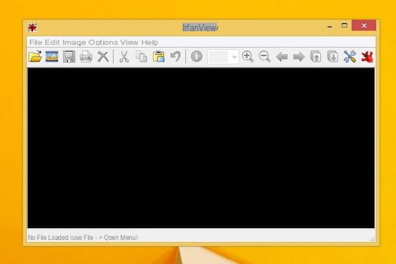Click the red IrfanView About mascot icon
This screenshot has width=396, height=264.
coord(367,57)
